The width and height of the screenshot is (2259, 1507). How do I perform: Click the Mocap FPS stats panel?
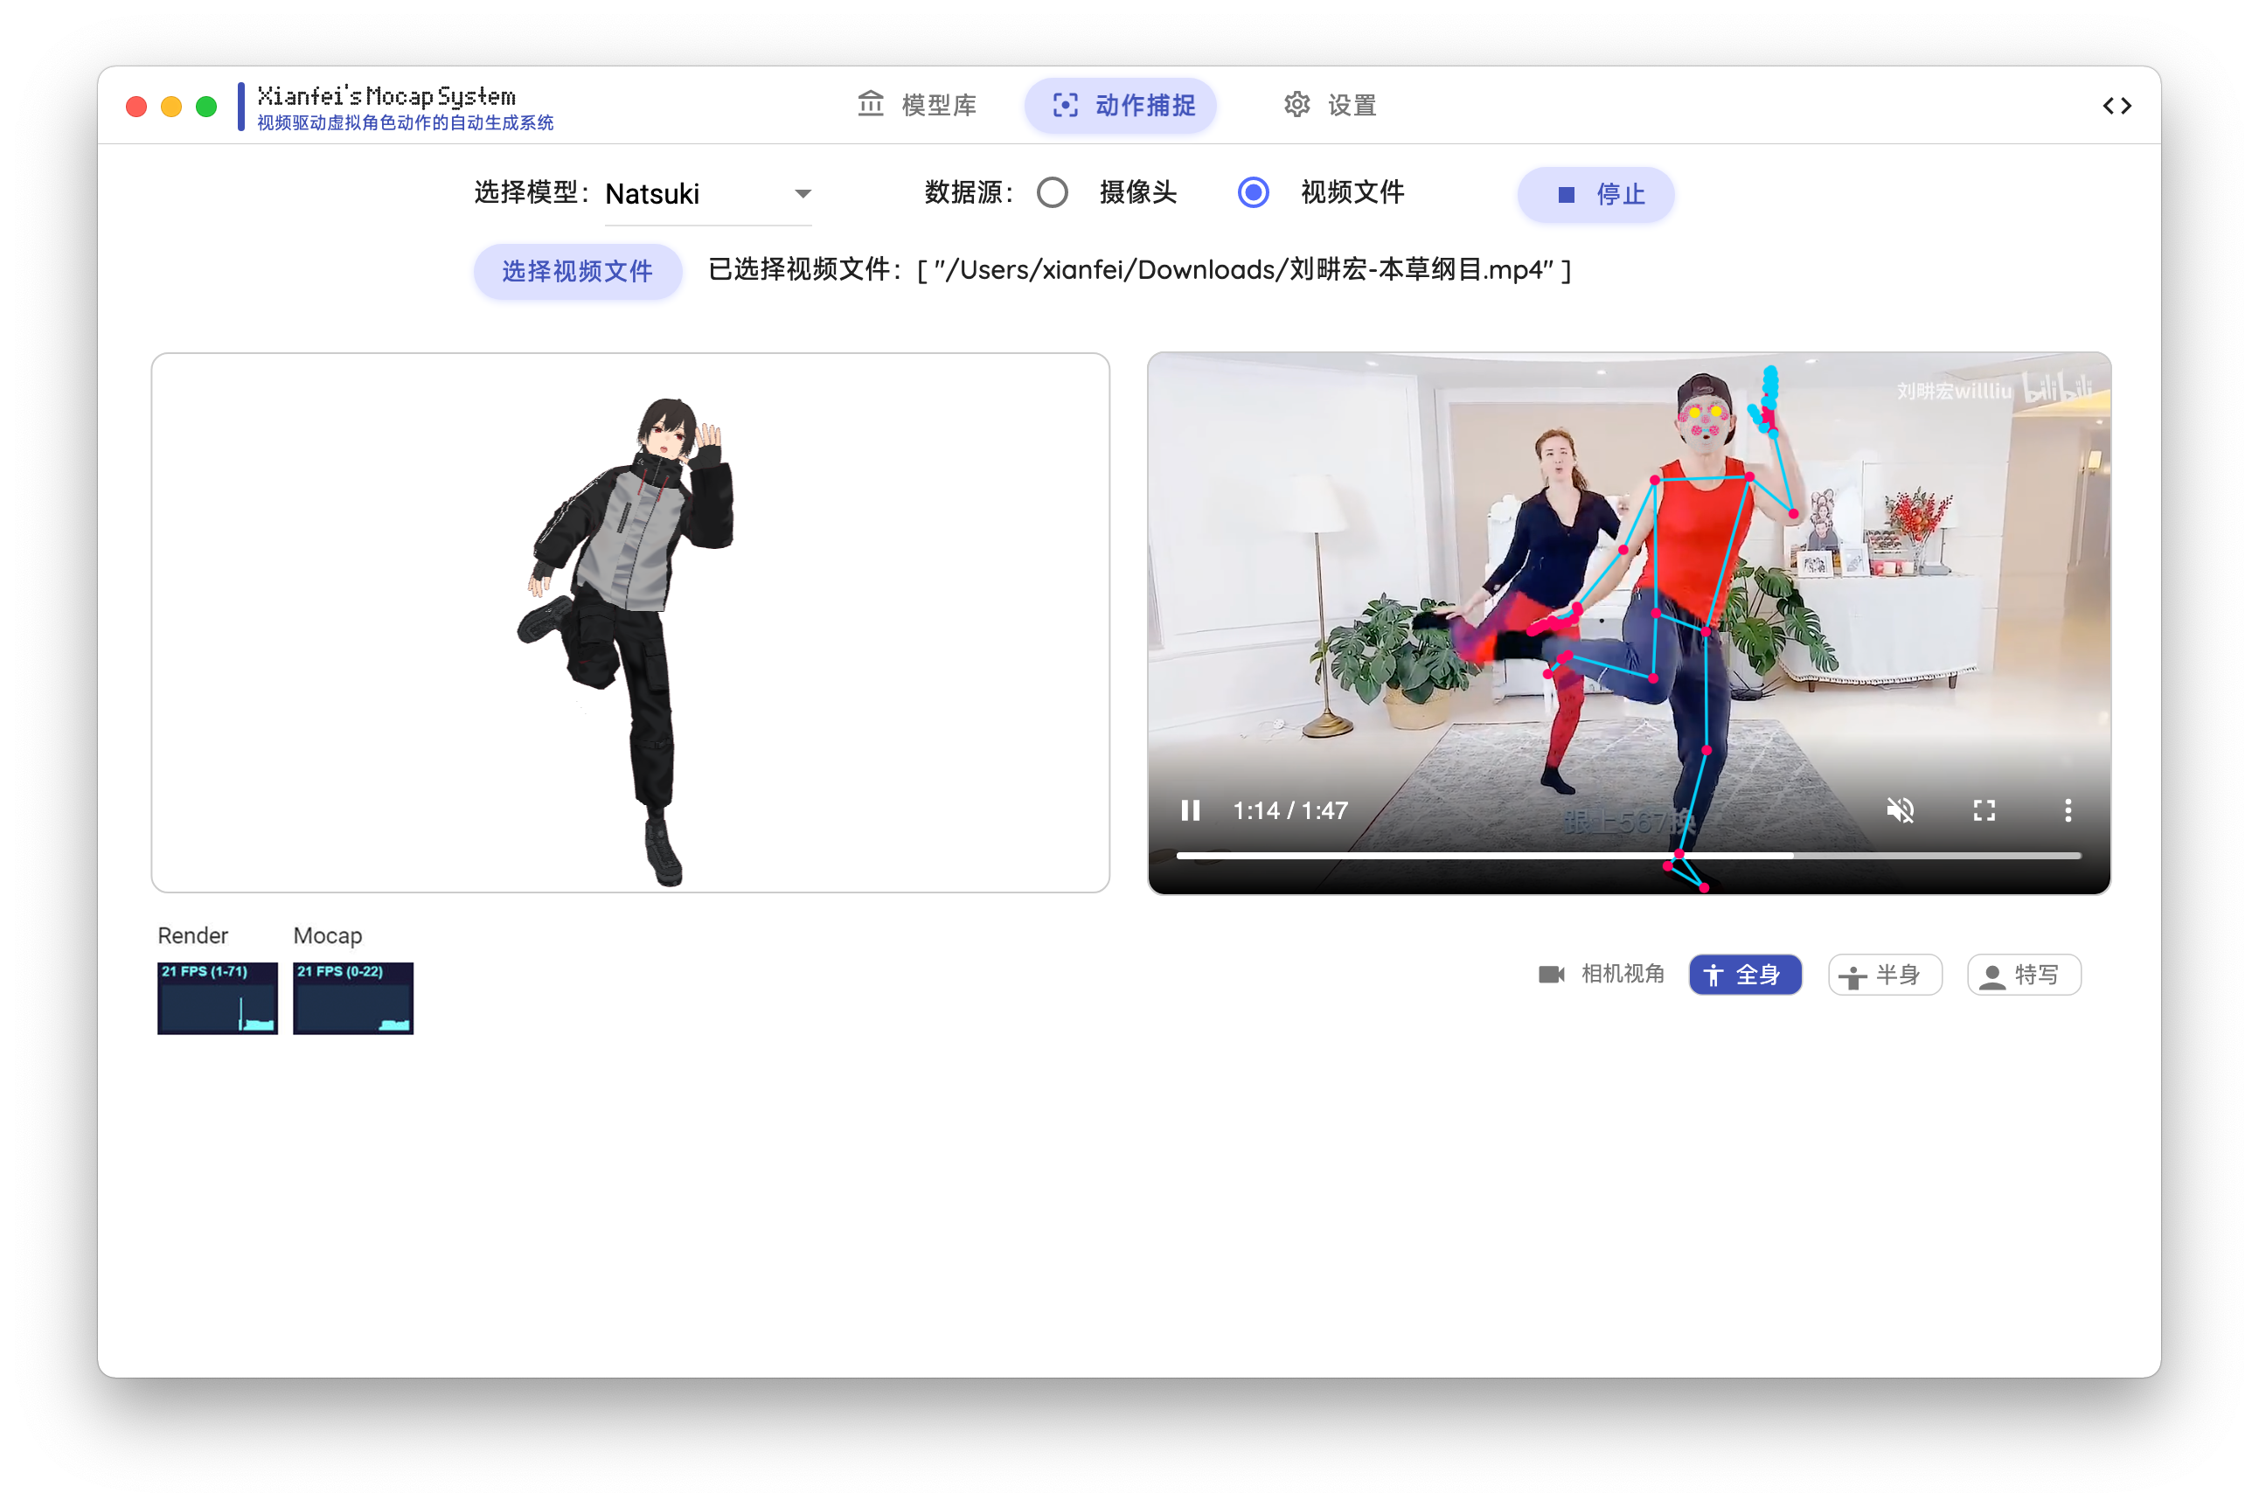(x=353, y=997)
